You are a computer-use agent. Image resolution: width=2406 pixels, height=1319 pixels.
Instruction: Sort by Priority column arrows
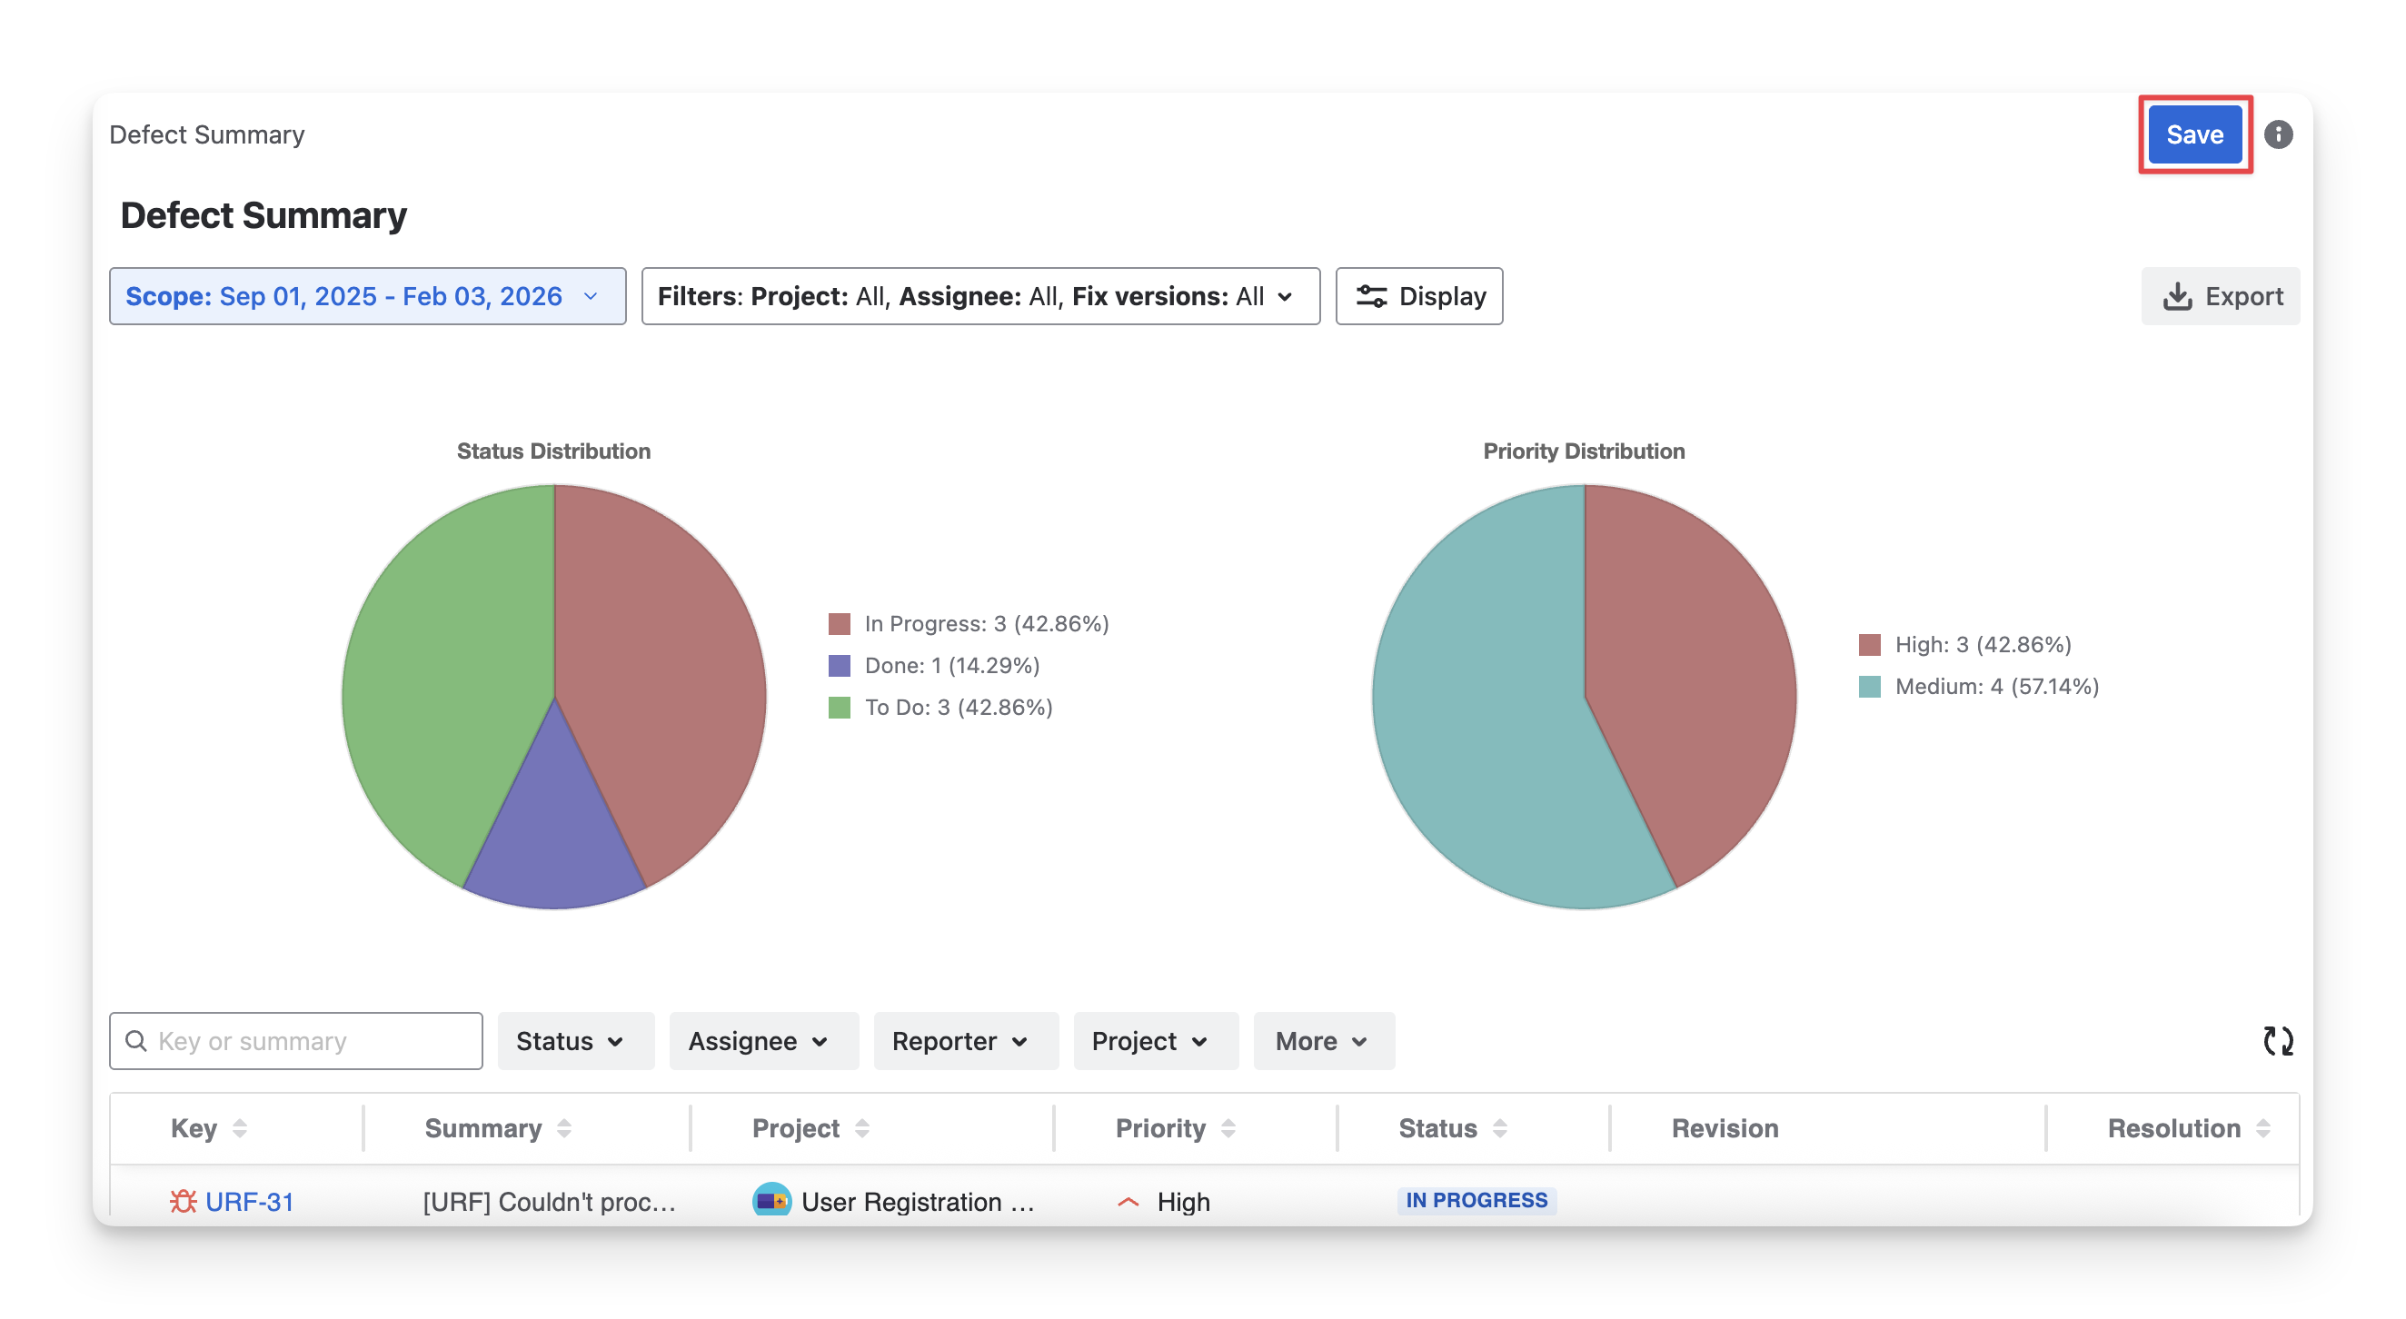pyautogui.click(x=1228, y=1128)
